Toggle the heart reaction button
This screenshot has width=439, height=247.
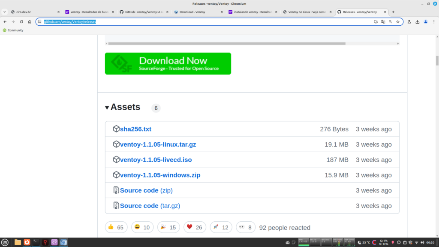pyautogui.click(x=194, y=227)
